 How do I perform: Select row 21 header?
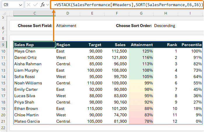3,121
